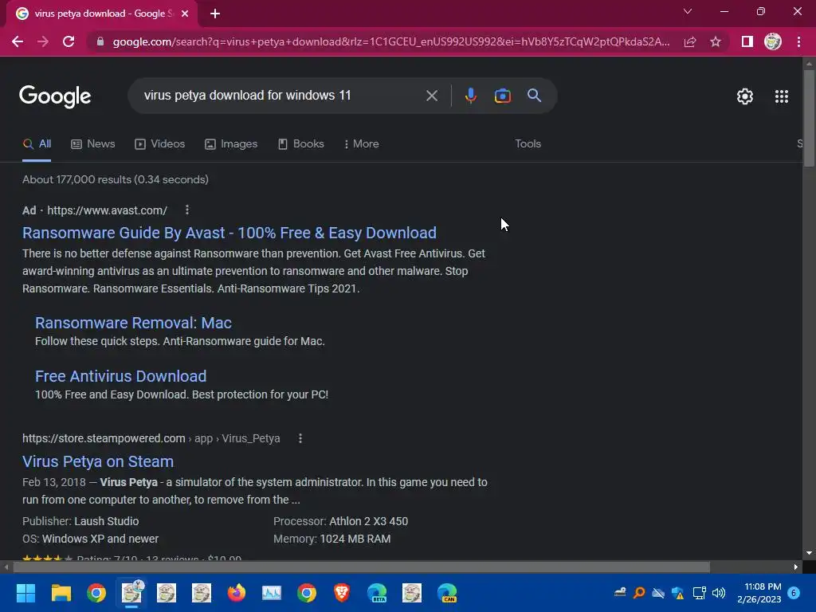Click the scroll-down arrow of vertical scrollbar
The width and height of the screenshot is (816, 612).
(809, 553)
